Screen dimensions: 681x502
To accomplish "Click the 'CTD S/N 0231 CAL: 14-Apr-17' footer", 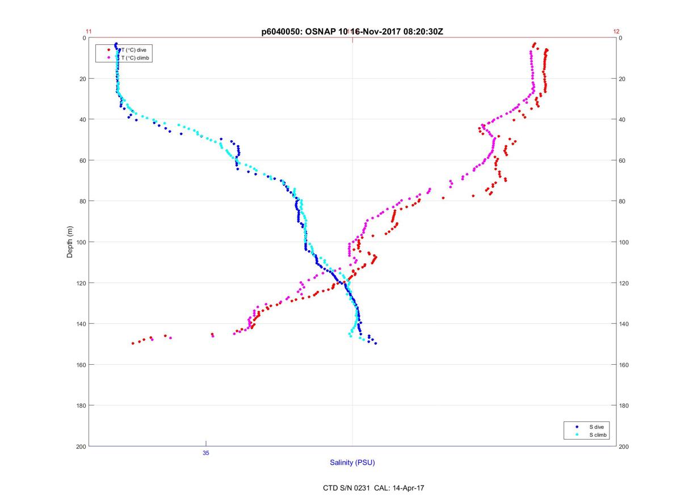I will (373, 487).
